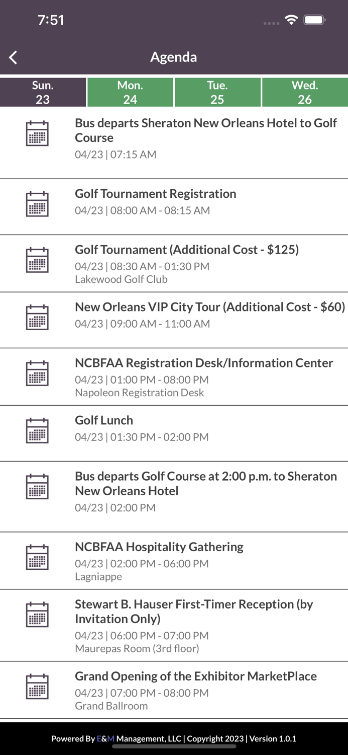Viewport: 348px width, 755px height.
Task: Click the E&M Management footer link
Action: coord(105,738)
